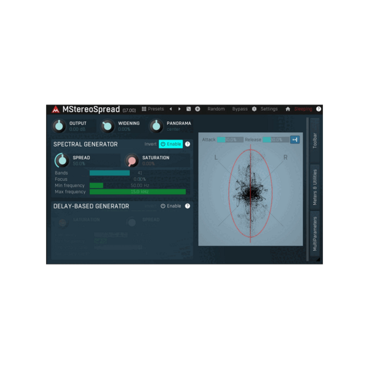Click the Output value 0.00 dB
369x369 pixels.
coord(77,129)
